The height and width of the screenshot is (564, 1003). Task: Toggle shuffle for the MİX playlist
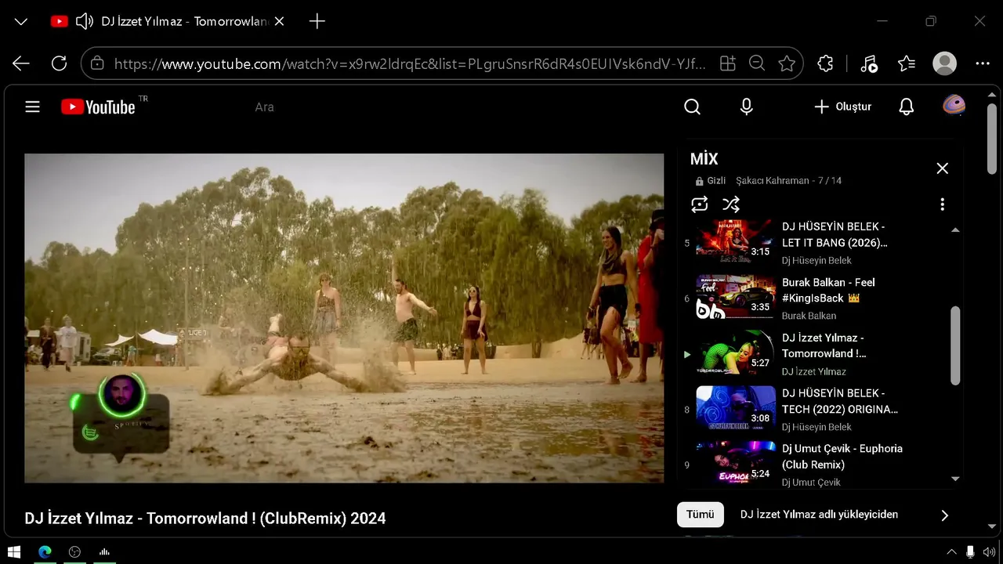tap(731, 204)
